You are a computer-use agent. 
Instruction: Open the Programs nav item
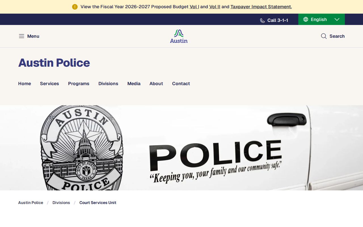tap(79, 83)
